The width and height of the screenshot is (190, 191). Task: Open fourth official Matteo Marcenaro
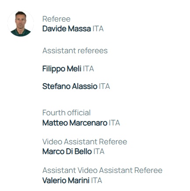click(x=75, y=123)
